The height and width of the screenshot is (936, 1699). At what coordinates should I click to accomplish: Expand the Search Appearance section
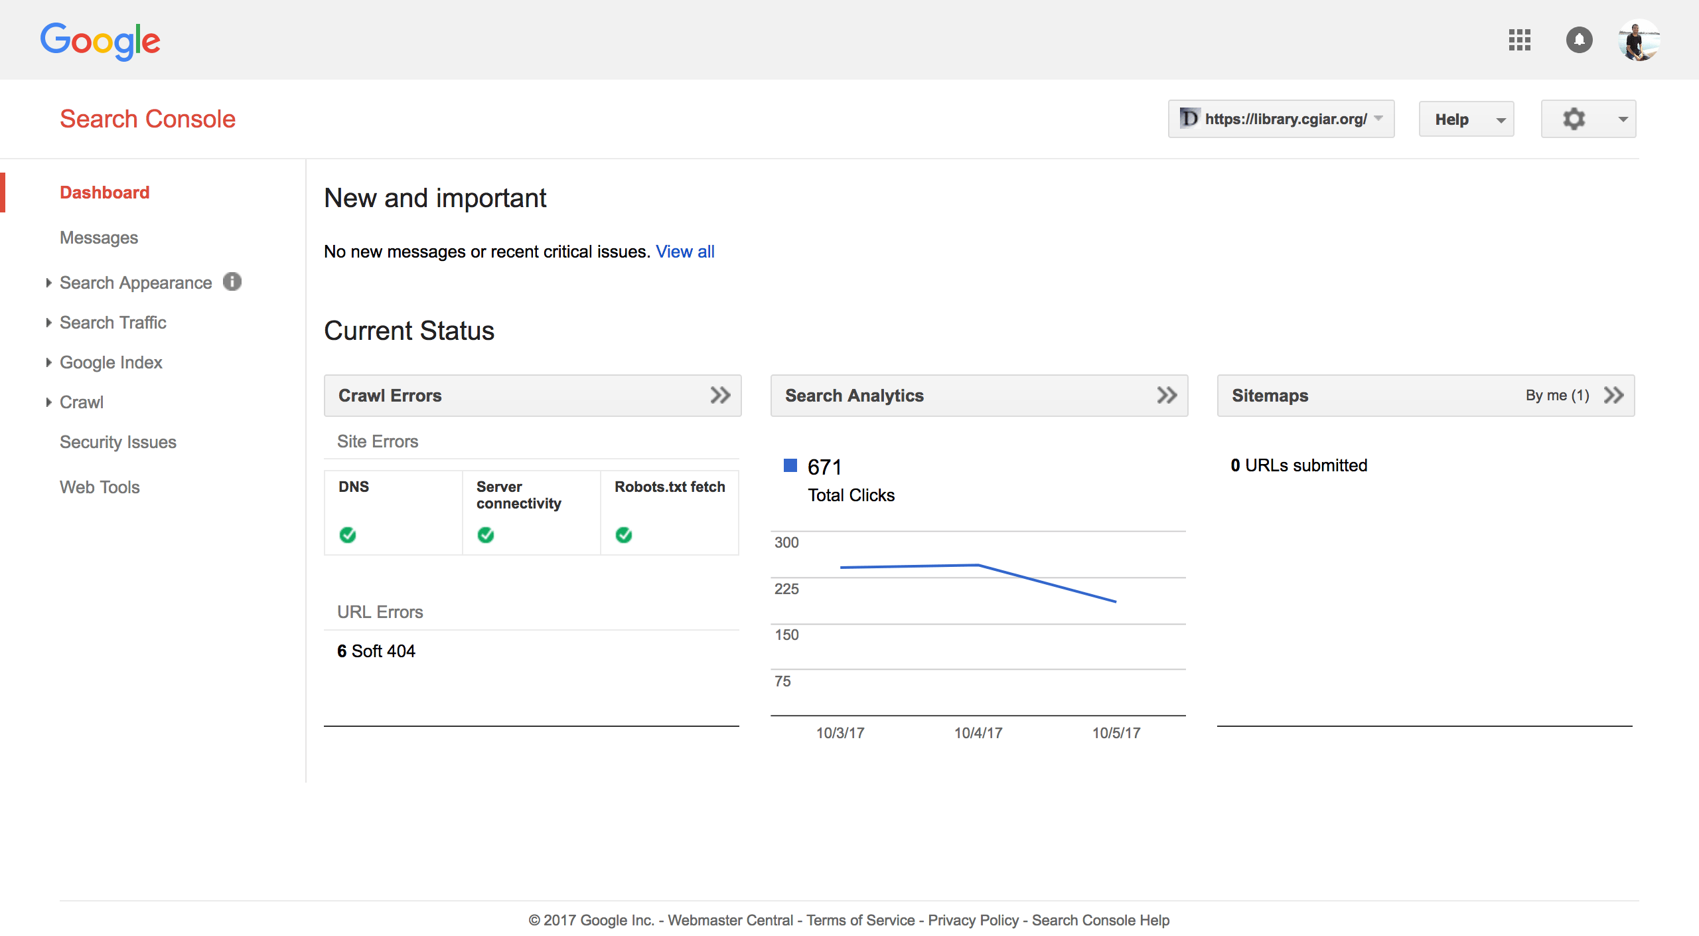click(48, 283)
